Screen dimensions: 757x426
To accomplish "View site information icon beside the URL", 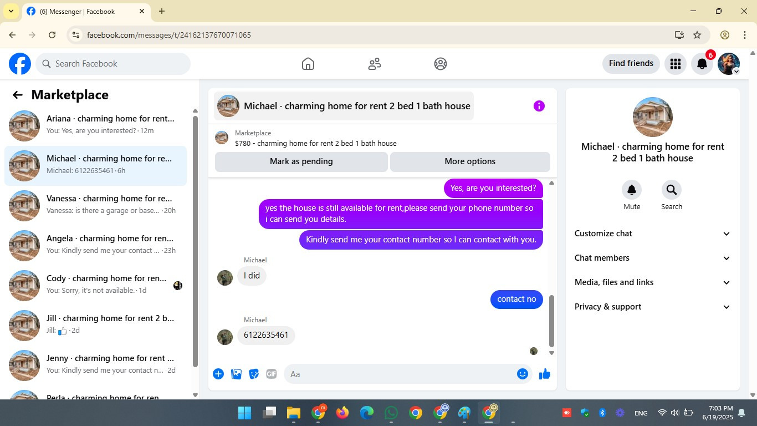I will [76, 35].
